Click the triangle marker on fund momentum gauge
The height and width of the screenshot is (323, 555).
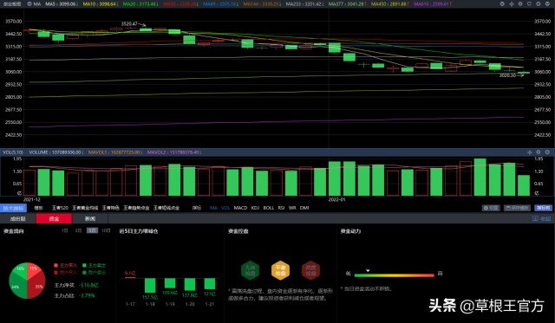point(368,271)
